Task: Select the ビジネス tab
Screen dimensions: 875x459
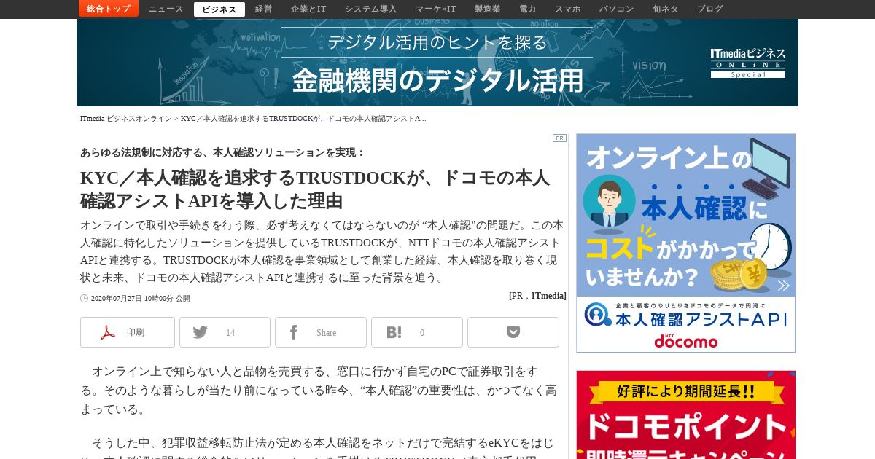Action: (219, 9)
